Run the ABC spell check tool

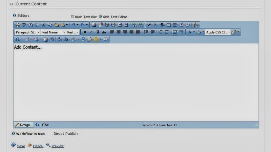click(24, 25)
